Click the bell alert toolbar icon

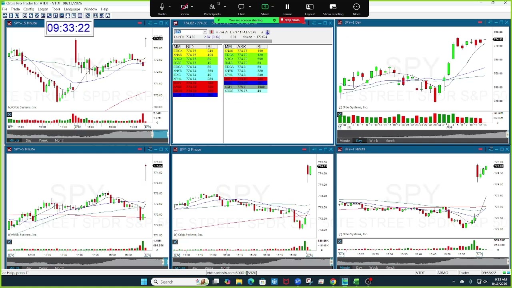coord(68,16)
